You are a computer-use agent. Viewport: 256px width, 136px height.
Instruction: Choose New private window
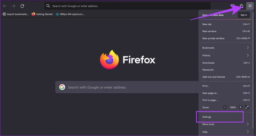226,38
